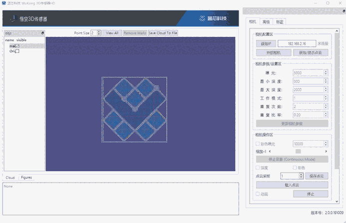346x223 pixels.
Task: Enable the 彩色曝光 checkbox
Action: coord(258,144)
